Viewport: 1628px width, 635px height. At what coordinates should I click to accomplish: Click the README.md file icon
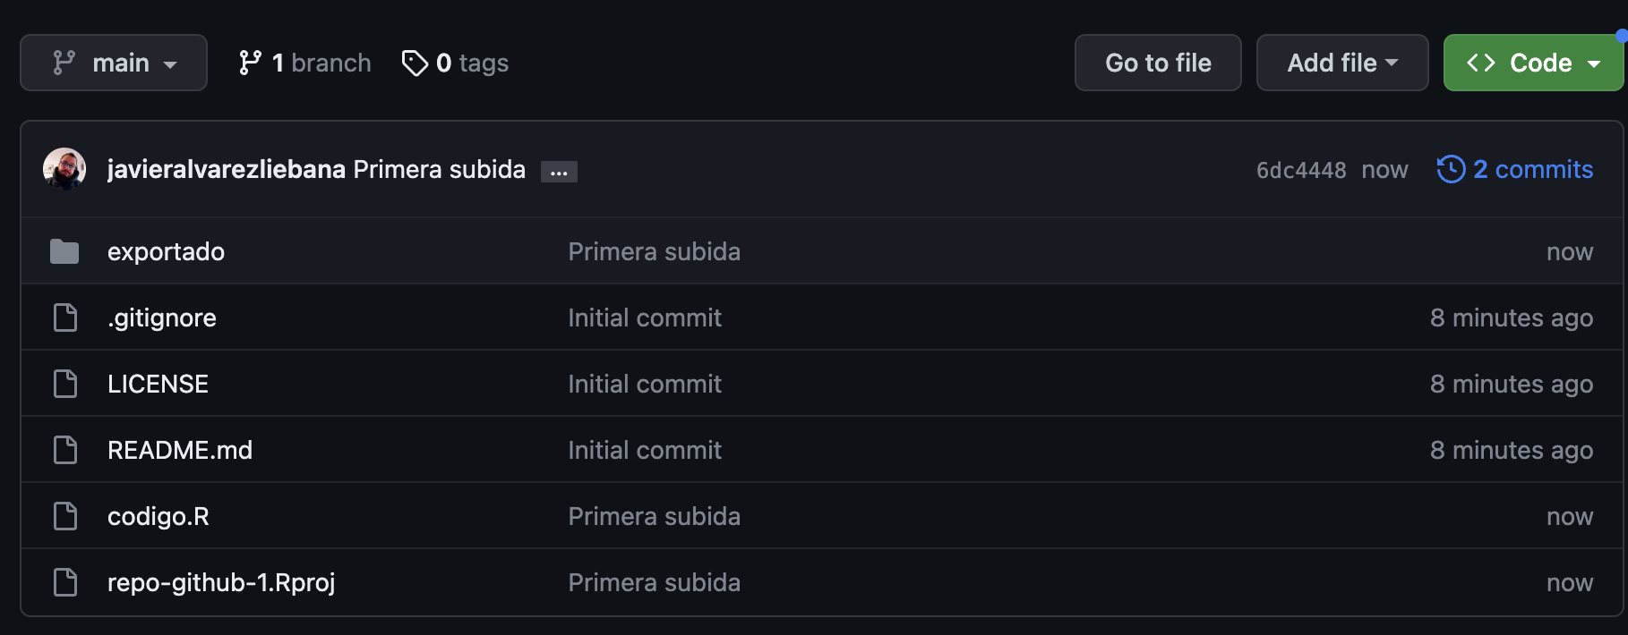click(x=65, y=450)
